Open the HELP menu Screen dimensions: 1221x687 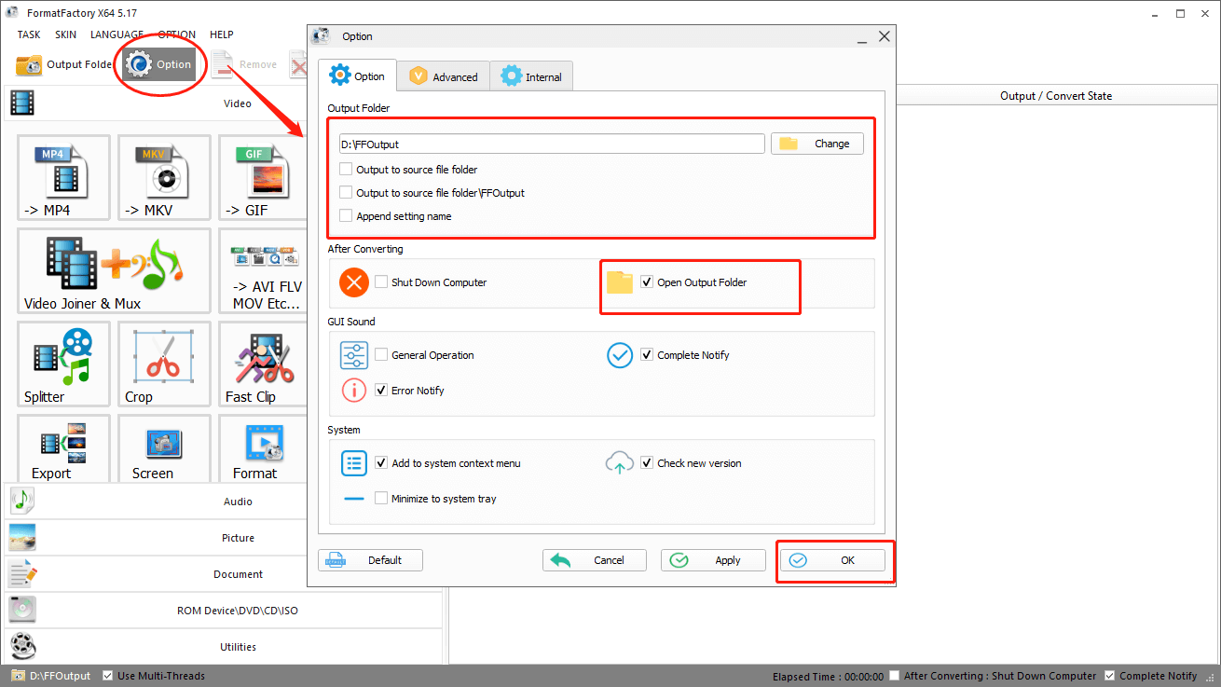(x=222, y=34)
